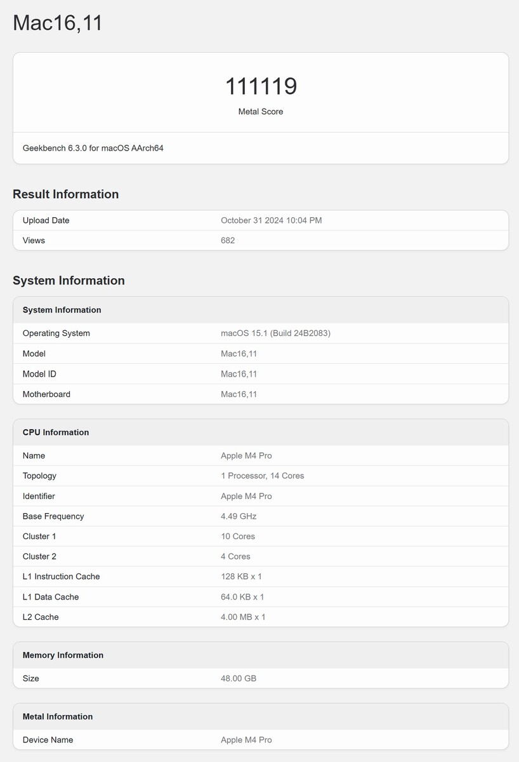This screenshot has width=519, height=762.
Task: Click the Views count 682
Action: pyautogui.click(x=228, y=241)
